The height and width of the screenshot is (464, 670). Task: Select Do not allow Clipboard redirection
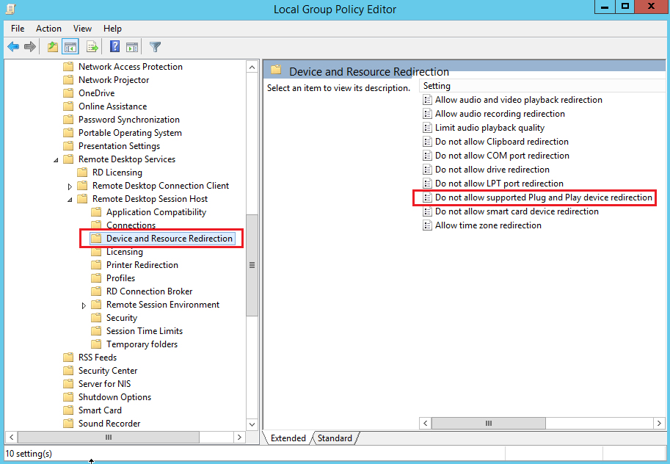pos(502,142)
